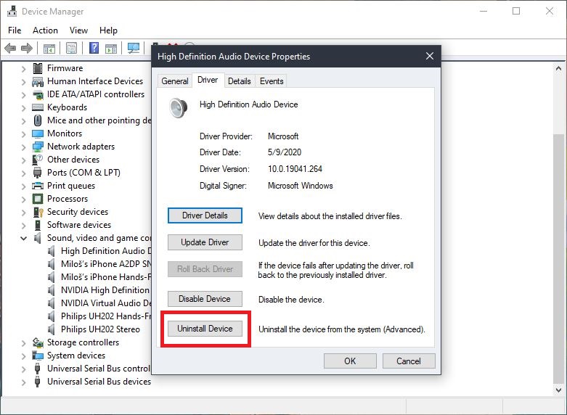The height and width of the screenshot is (415, 567).
Task: Expand the Universal Serial Bus devices chevron
Action: [23, 382]
